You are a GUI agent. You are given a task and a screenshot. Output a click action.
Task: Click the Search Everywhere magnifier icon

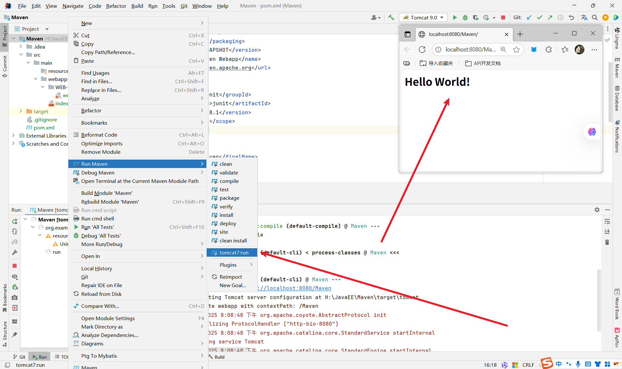pos(595,17)
